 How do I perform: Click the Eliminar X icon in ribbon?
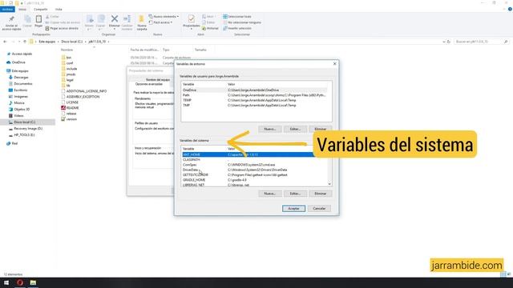[115, 19]
